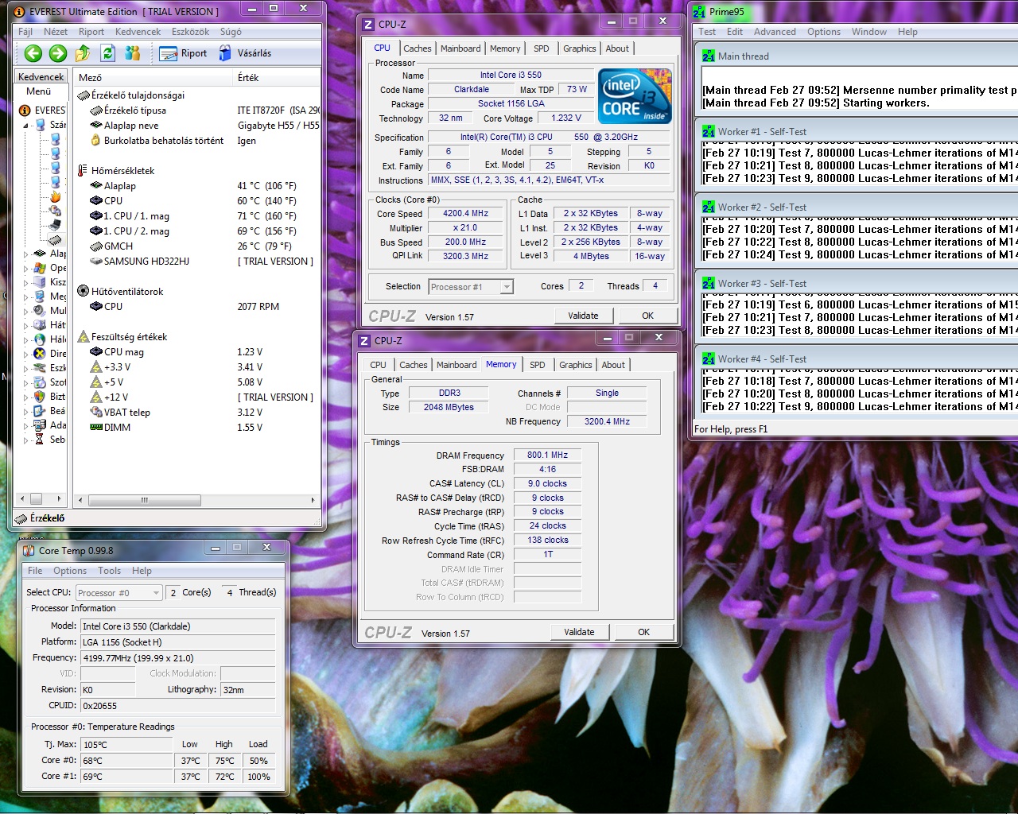This screenshot has height=814, width=1018.
Task: Switch to the Kedvencek tab in EVEREST
Action: point(41,77)
